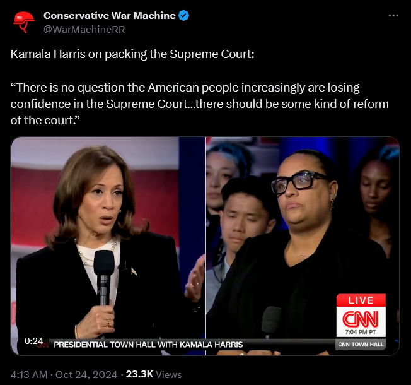Click the CNN logo in the video

(x=361, y=319)
